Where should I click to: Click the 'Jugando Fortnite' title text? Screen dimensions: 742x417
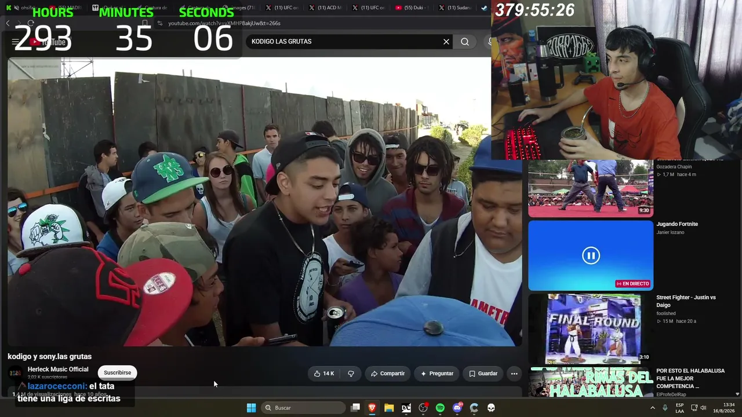click(677, 224)
